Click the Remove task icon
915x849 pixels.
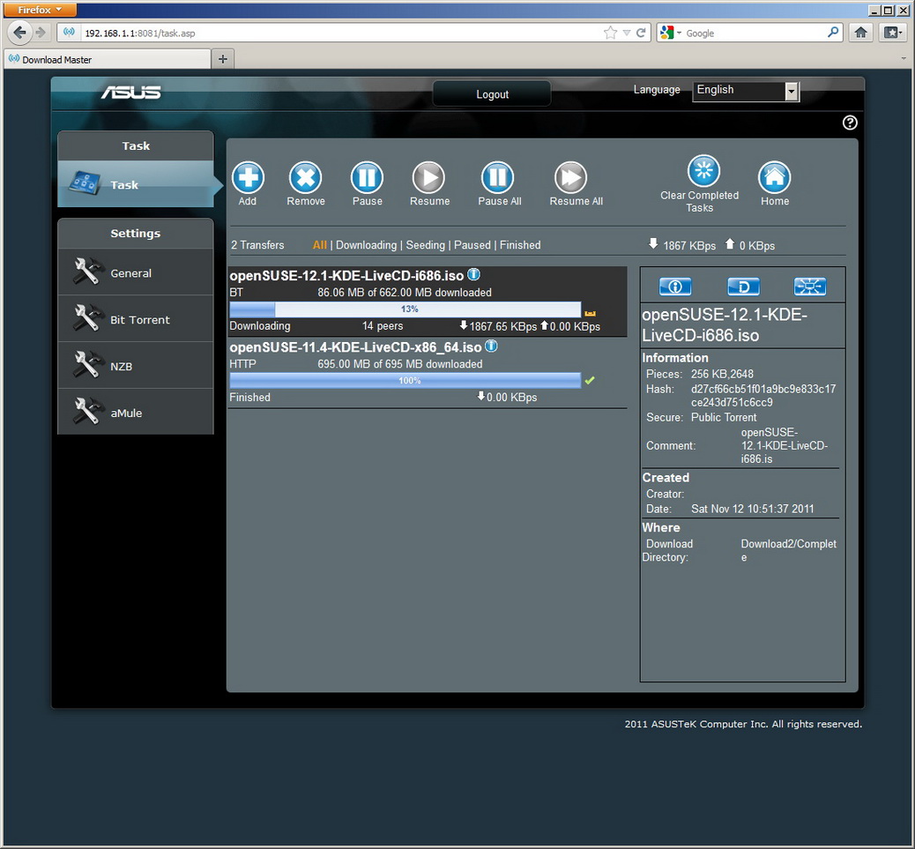[x=305, y=178]
